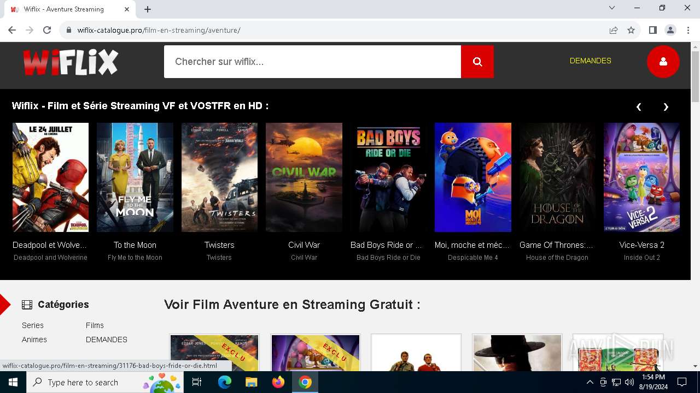Viewport: 700px width, 393px height.
Task: Open the Civil War poster
Action: click(x=304, y=177)
